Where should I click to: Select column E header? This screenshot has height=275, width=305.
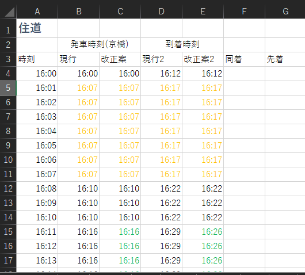203,12
